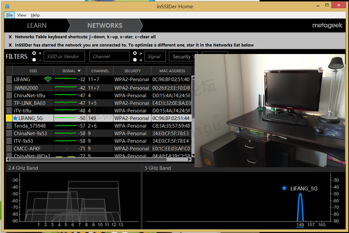Select the minus exclude filter radio
This screenshot has width=349, height=233.
34,60
